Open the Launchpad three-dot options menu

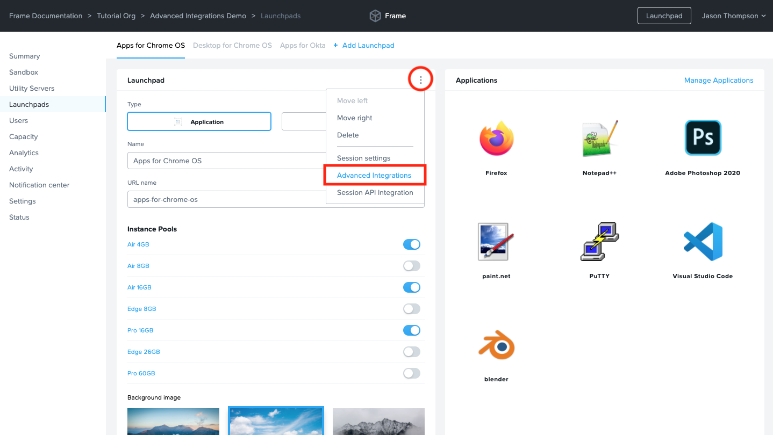tap(420, 80)
